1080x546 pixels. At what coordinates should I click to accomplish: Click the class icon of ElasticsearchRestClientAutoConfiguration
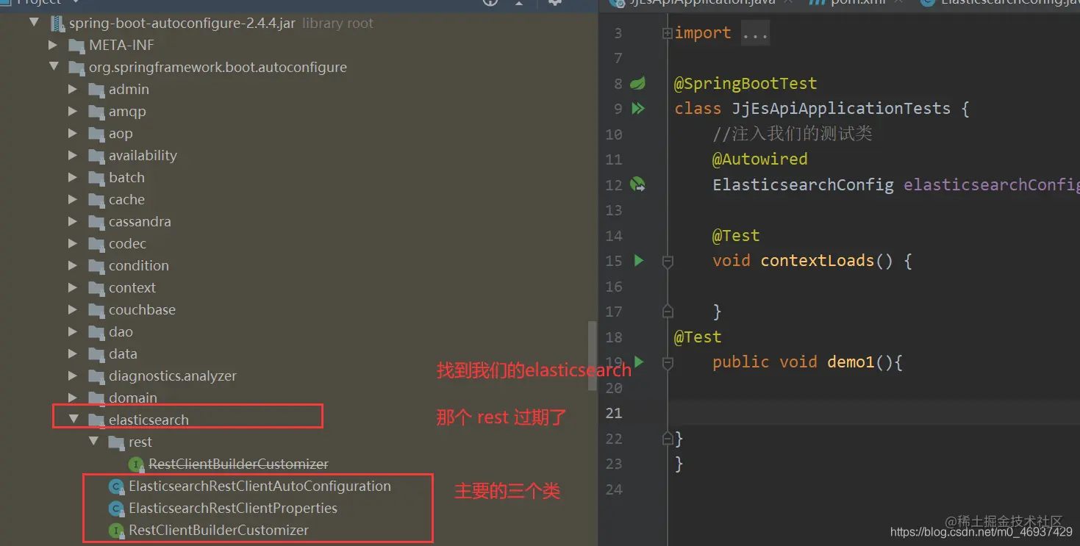[x=116, y=486]
